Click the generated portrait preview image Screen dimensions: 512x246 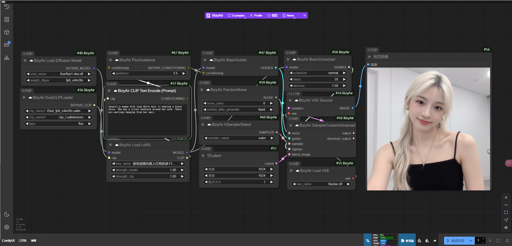click(x=429, y=129)
